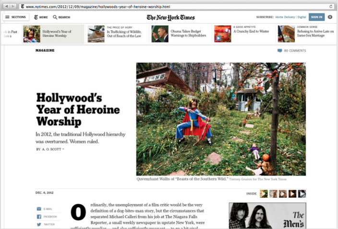338x229 pixels.
Task: Share article on Twitter icon
Action: pos(39,224)
